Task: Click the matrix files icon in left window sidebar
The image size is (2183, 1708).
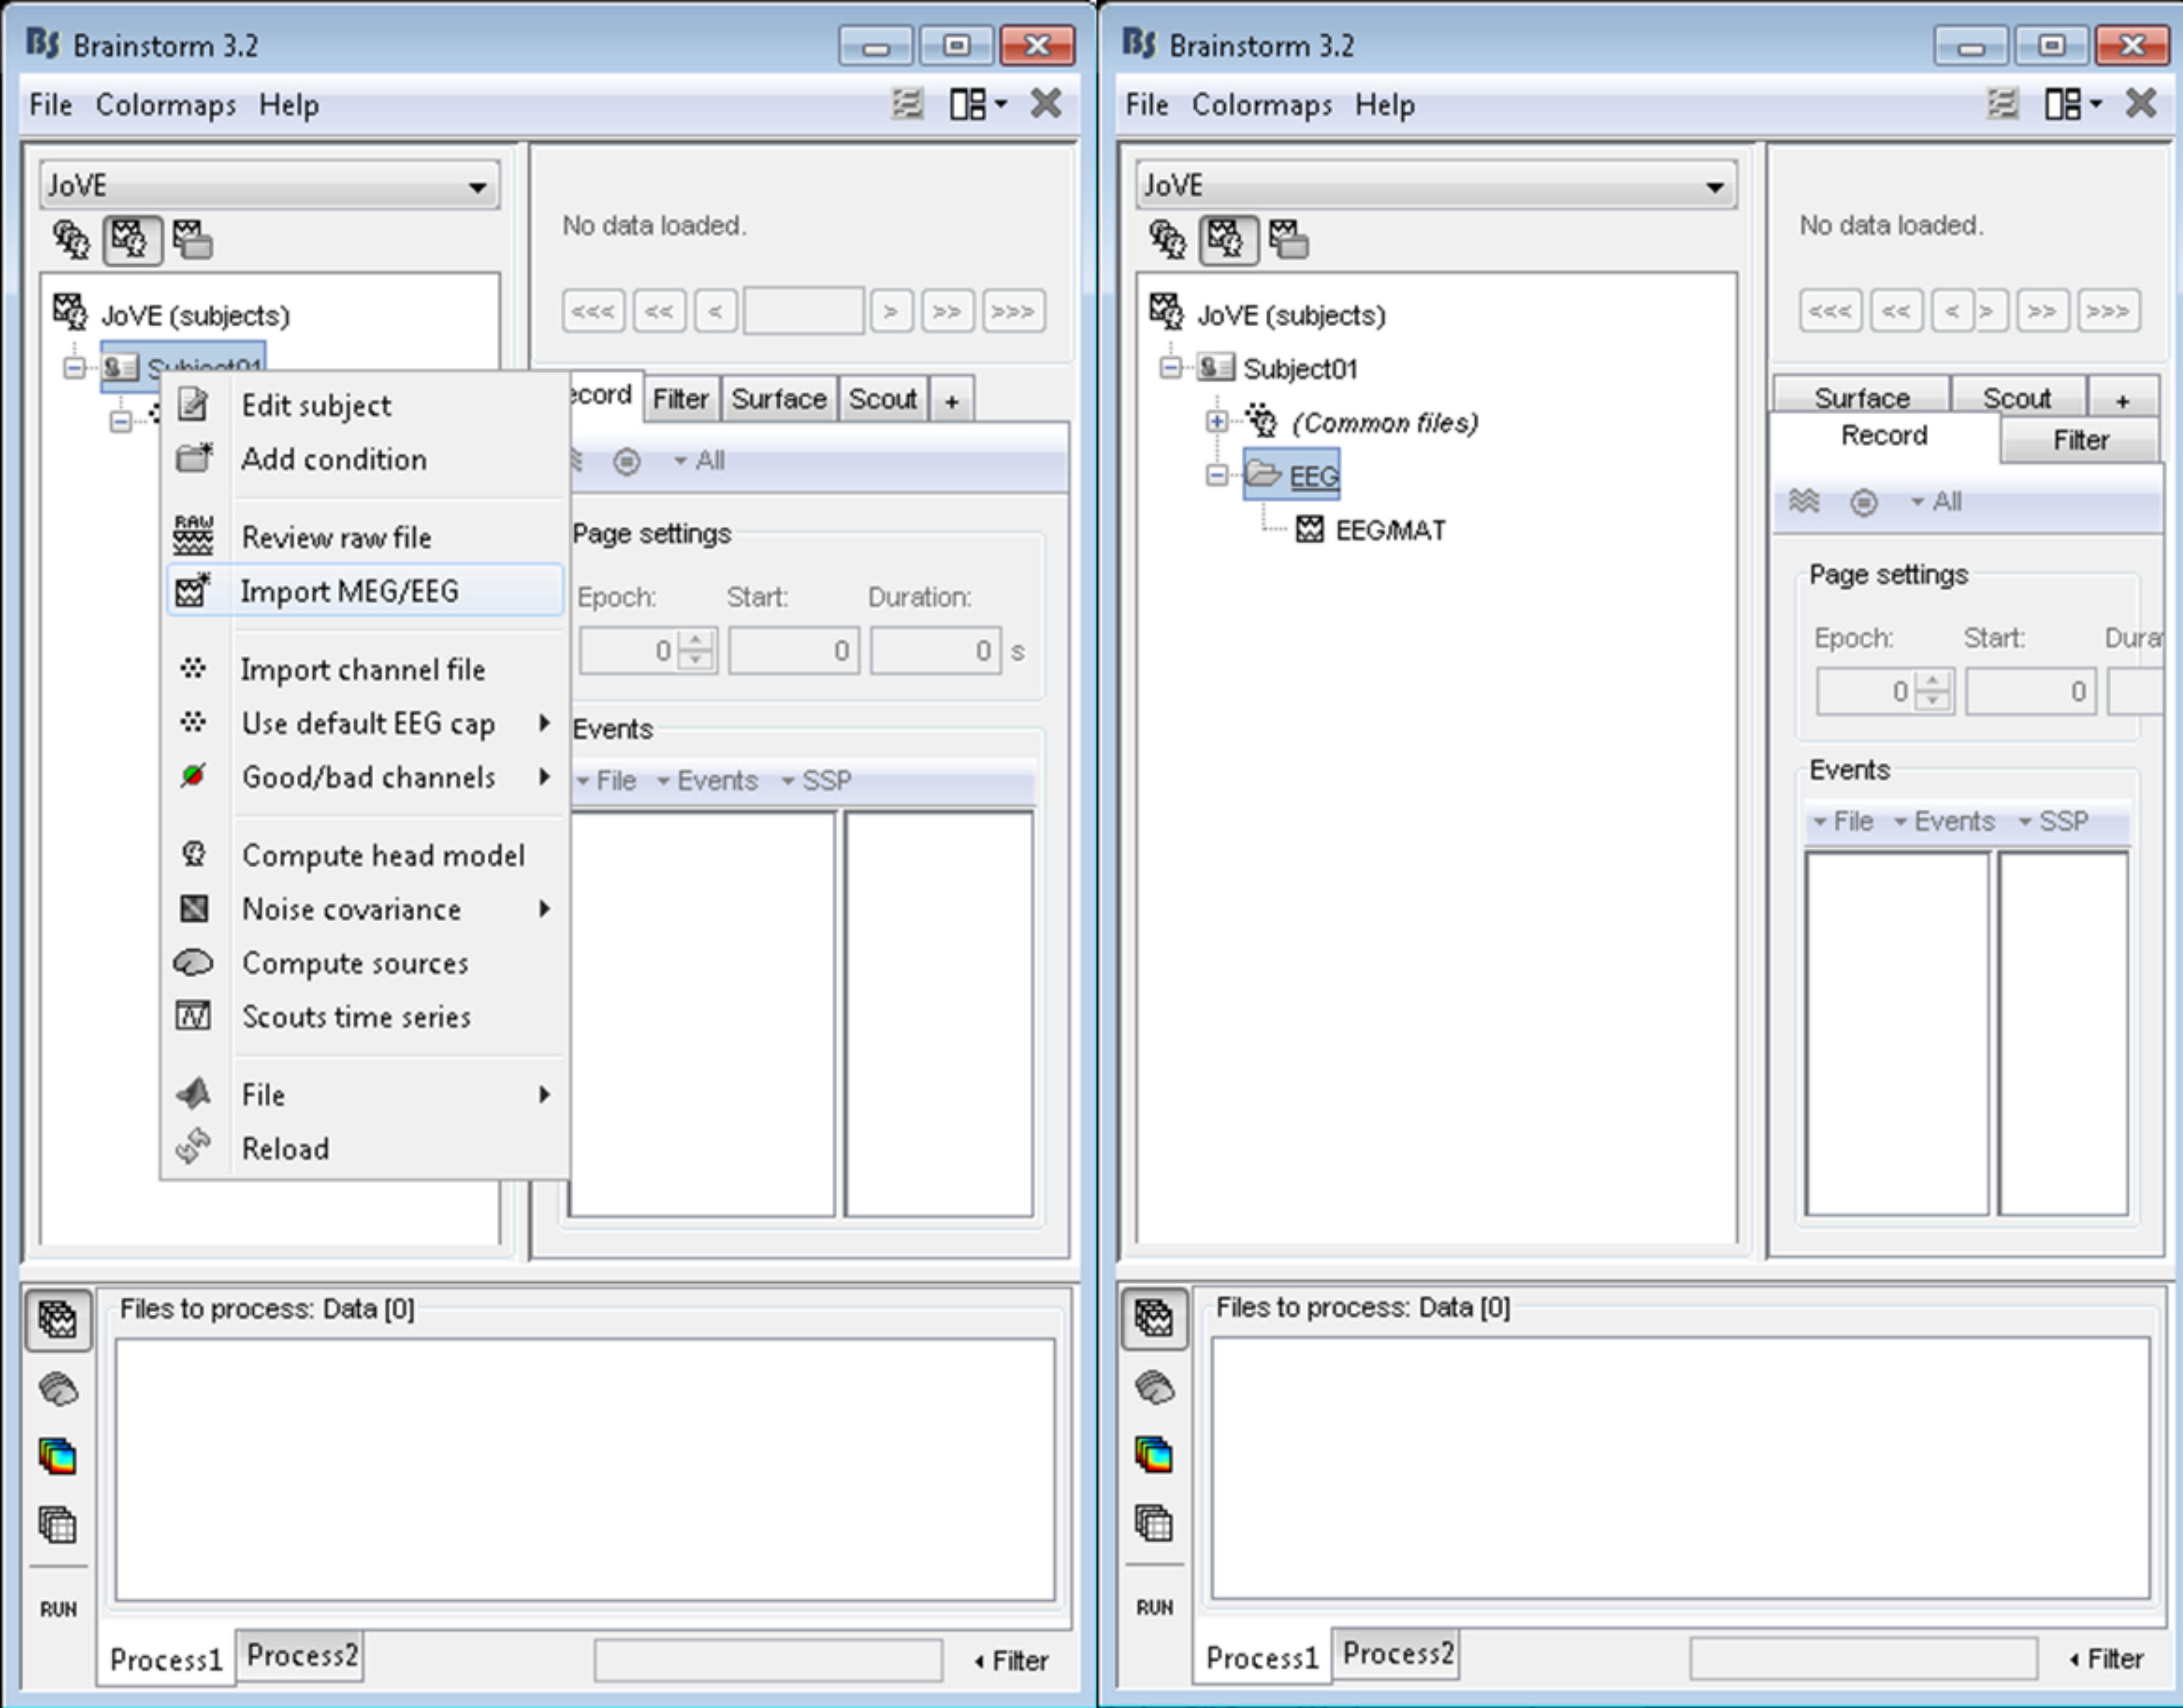Action: coord(58,1525)
